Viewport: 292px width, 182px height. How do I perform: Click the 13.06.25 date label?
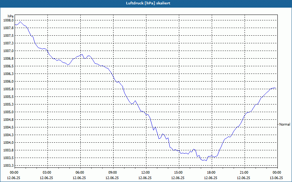pos(276,178)
